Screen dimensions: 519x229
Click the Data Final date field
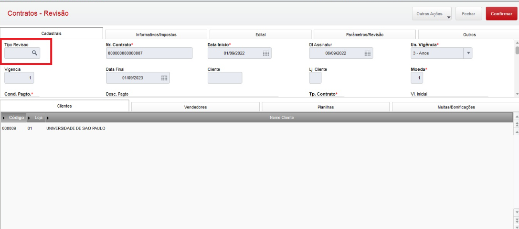(x=138, y=78)
